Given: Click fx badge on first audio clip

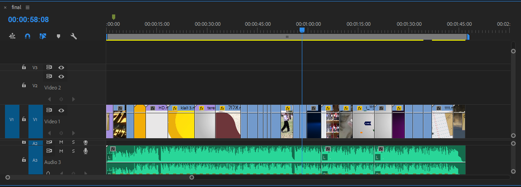Looking at the screenshot, I should pos(113,149).
